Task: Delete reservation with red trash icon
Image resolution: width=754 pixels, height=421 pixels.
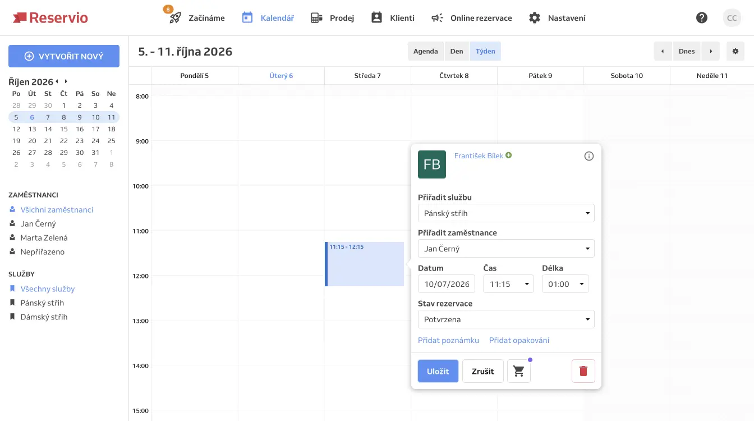Action: pos(583,372)
